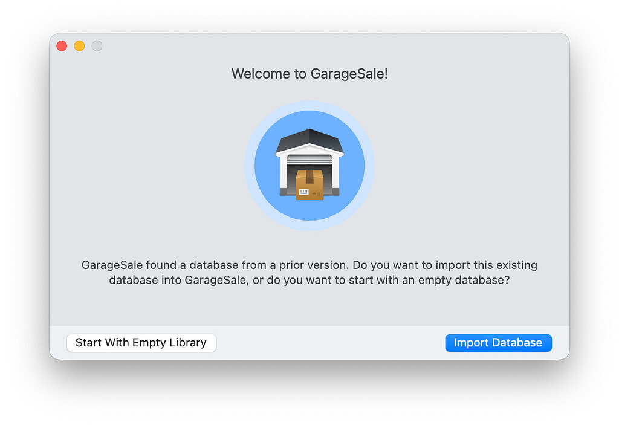The image size is (619, 425).
Task: Click the barcode label on the box
Action: coord(303,192)
